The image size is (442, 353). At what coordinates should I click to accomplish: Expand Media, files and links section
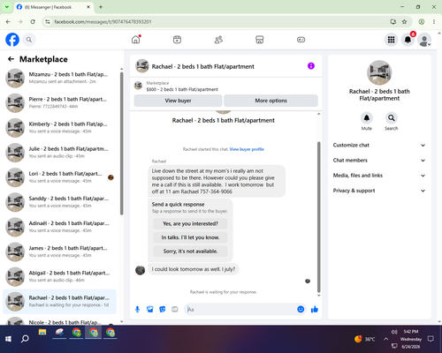(379, 176)
